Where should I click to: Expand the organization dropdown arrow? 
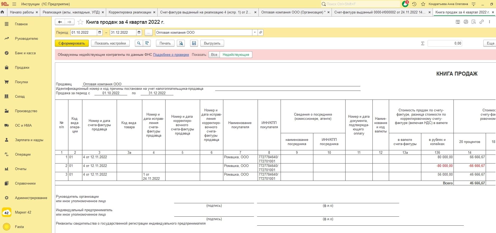[255, 32]
